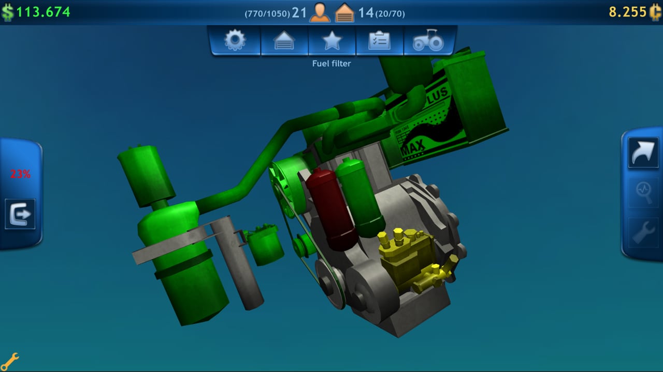Click the Fuel filter label
Viewport: 663px width, 372px height.
coord(331,63)
